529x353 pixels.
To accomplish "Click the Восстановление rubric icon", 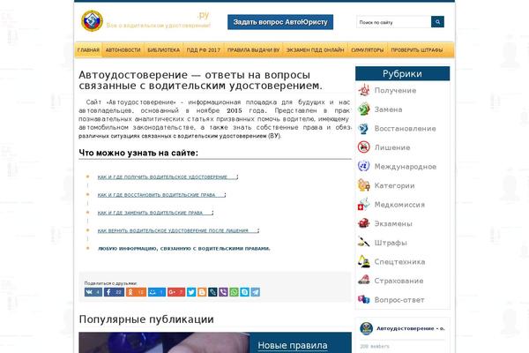I will pos(363,128).
